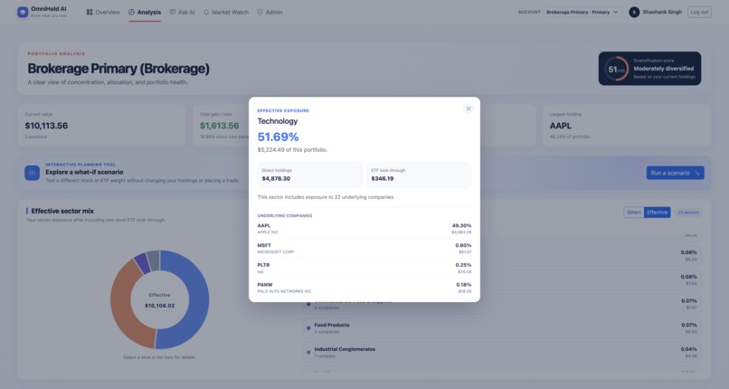Click the PANW Palo Alto Networks row
Viewport: 729px width, 389px height.
pos(364,288)
